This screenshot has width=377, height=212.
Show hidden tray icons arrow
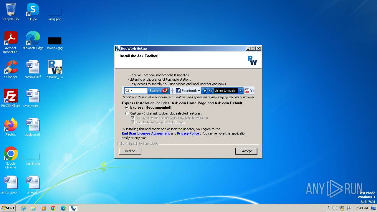point(328,208)
